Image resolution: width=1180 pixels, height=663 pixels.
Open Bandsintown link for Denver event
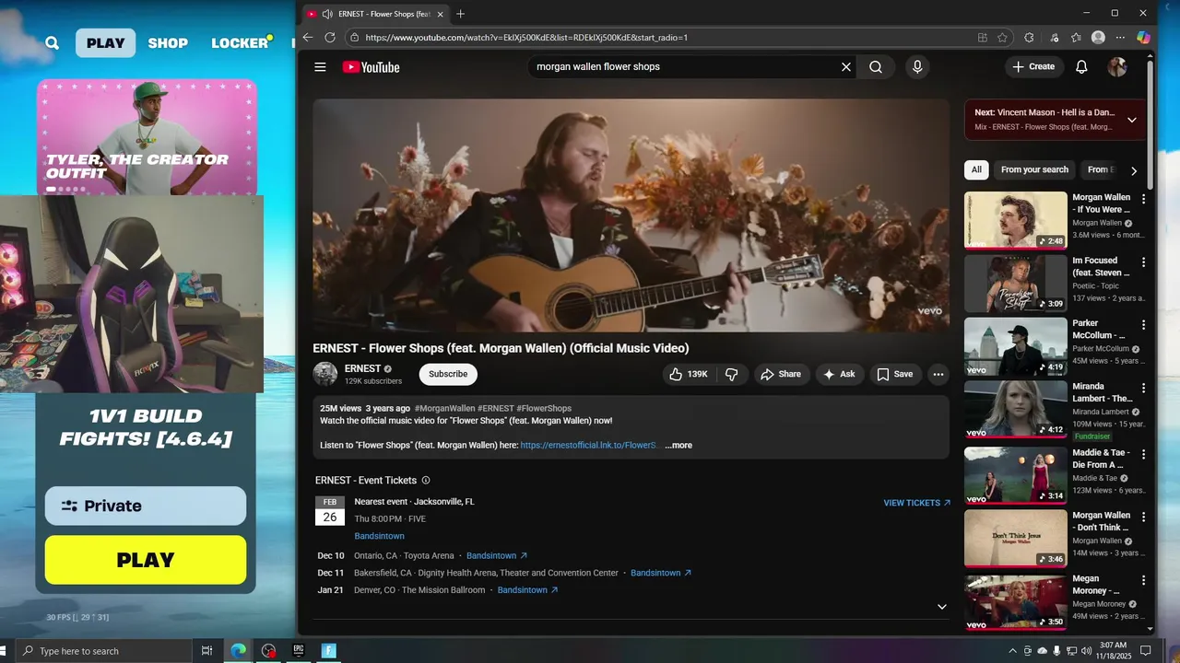point(528,590)
